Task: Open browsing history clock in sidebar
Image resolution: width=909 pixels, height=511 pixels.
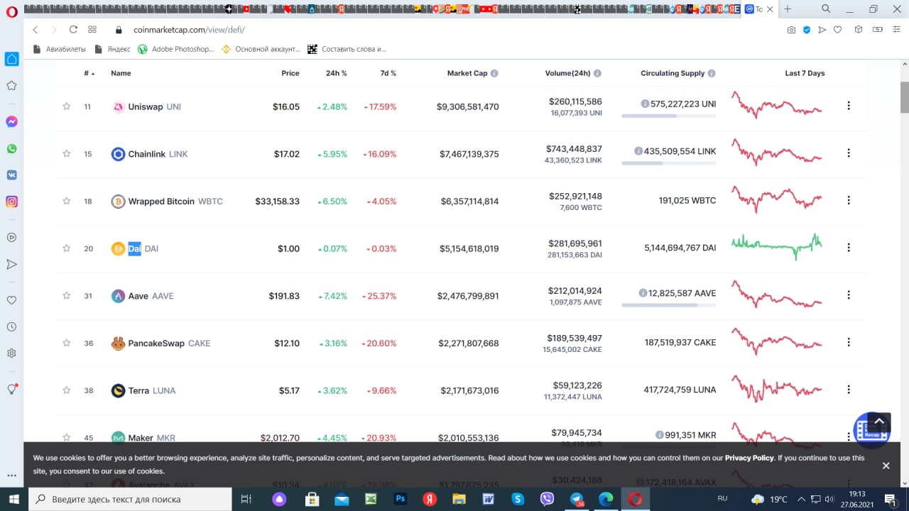Action: point(11,327)
